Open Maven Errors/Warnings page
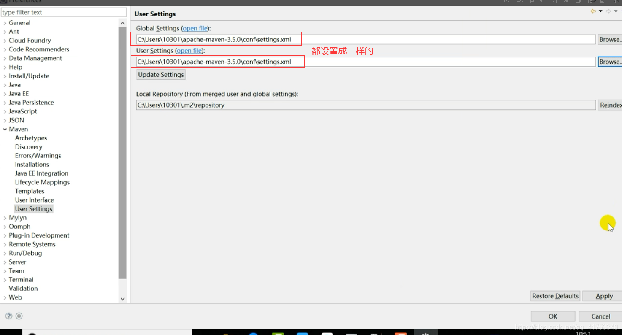 click(x=38, y=156)
